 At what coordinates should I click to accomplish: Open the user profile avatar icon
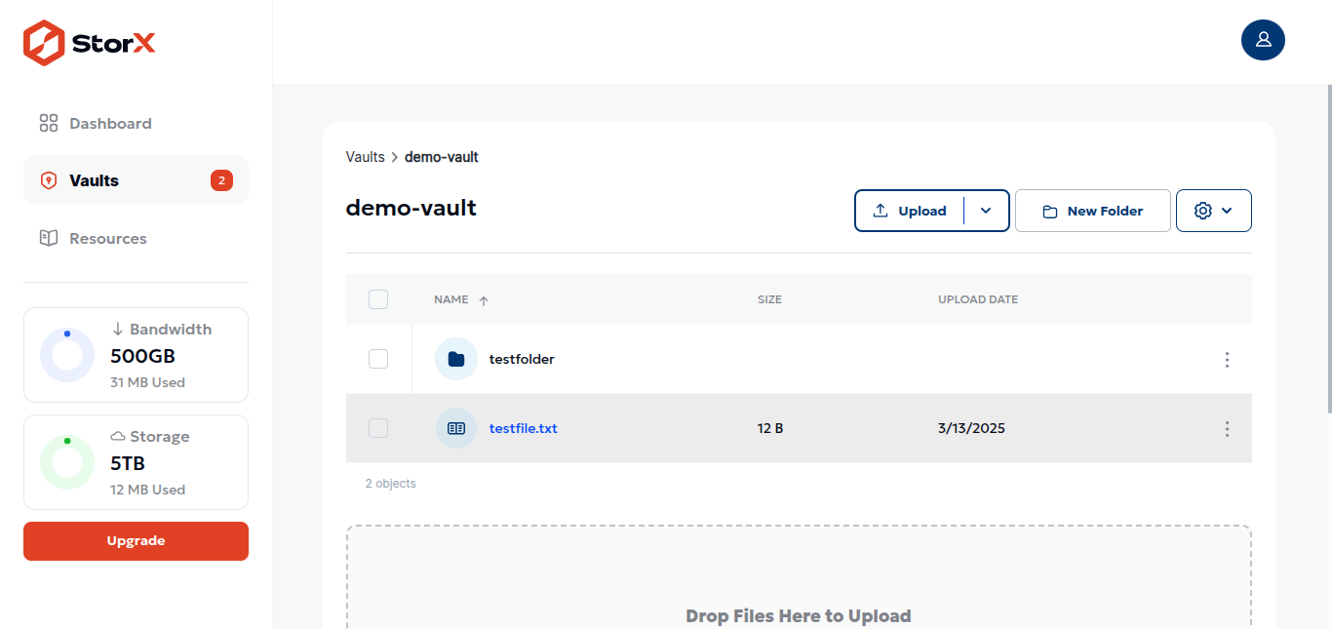click(x=1263, y=39)
